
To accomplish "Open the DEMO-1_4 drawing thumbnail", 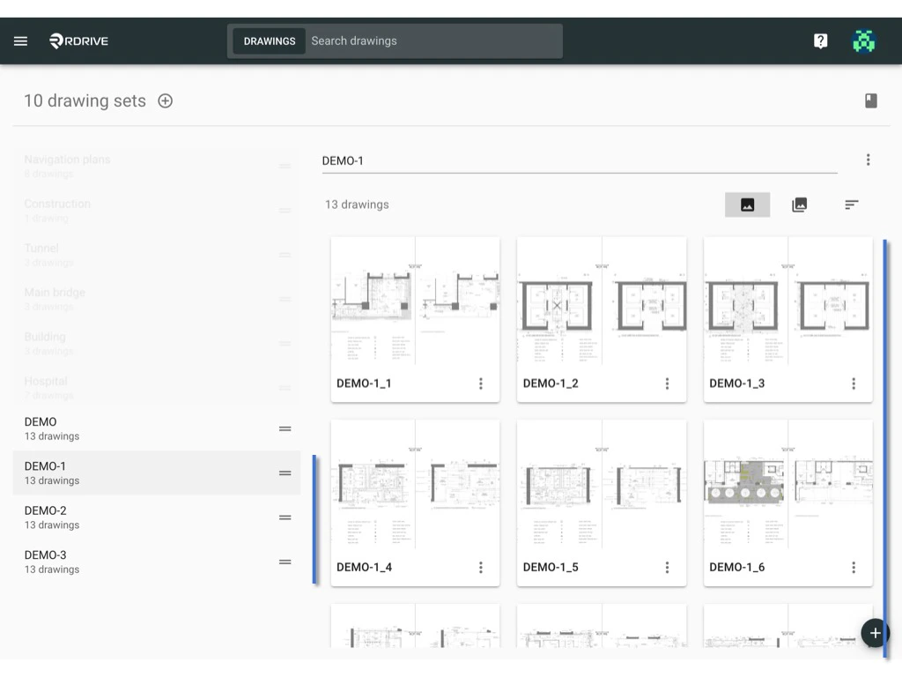I will (416, 485).
